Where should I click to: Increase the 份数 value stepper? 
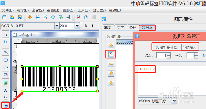pos(196,54)
